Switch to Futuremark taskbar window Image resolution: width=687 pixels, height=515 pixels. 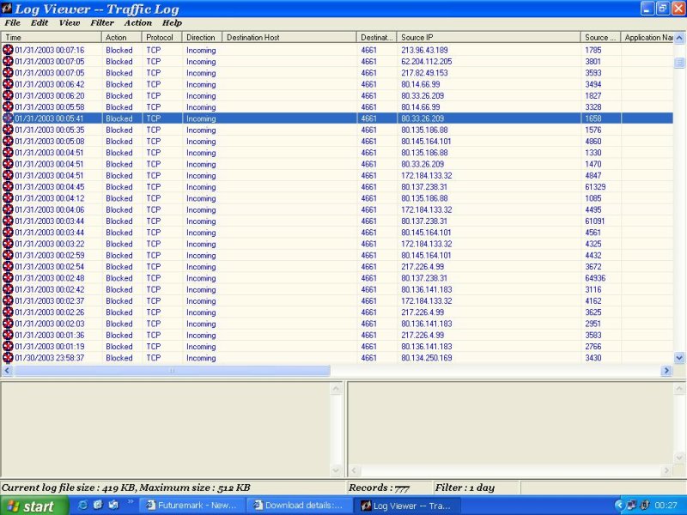[x=192, y=506]
